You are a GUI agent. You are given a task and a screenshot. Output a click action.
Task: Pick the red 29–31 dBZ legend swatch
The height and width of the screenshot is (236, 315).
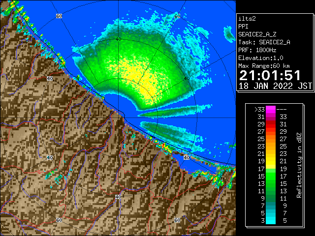click(x=271, y=124)
